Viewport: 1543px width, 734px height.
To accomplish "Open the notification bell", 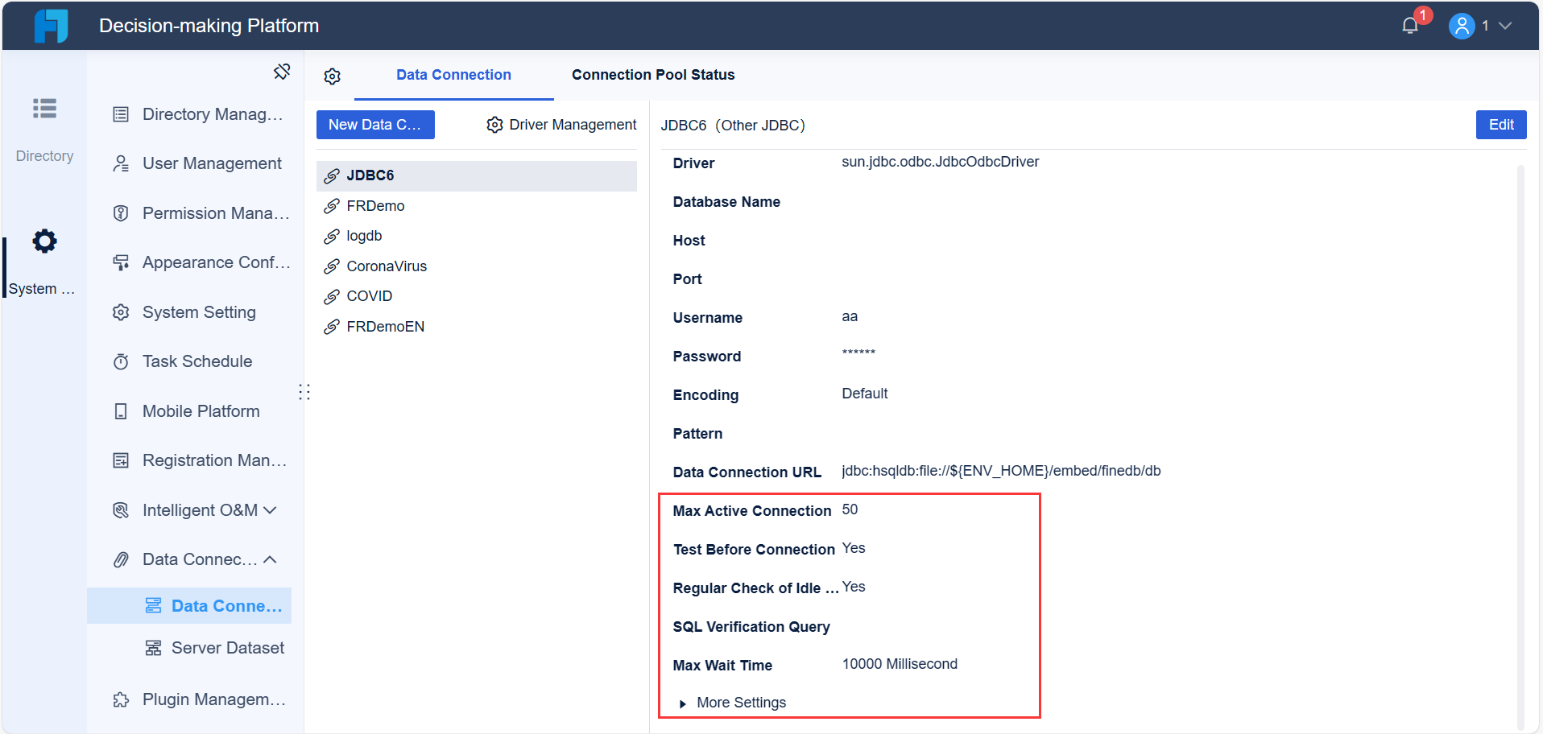I will (1409, 25).
